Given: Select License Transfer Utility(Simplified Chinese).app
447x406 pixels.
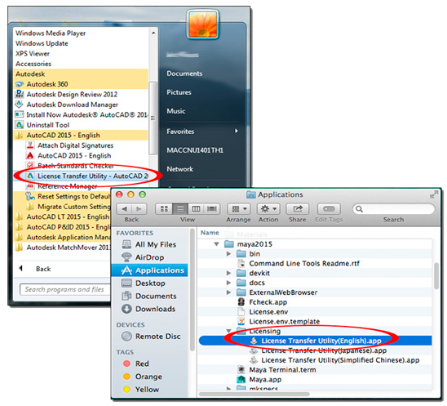Looking at the screenshot, I should (334, 360).
